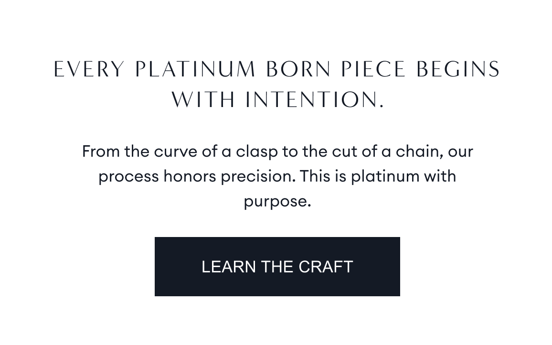Click the paragraph line starting 'From the curve'
Screen dimensions: 552x345
(x=277, y=151)
